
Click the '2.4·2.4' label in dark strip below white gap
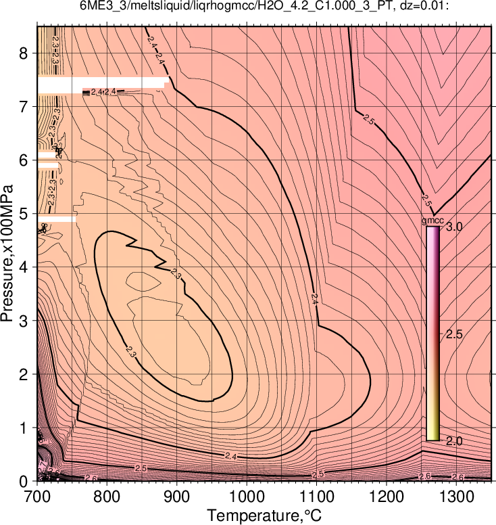coord(103,92)
